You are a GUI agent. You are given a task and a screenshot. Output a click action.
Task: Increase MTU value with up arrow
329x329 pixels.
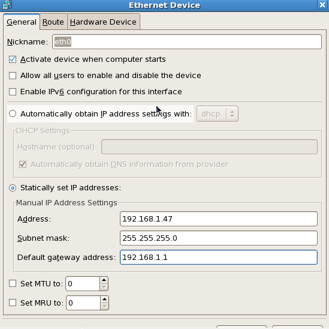coord(104,280)
